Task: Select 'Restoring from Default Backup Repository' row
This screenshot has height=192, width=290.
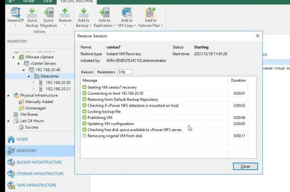Action: pyautogui.click(x=168, y=100)
